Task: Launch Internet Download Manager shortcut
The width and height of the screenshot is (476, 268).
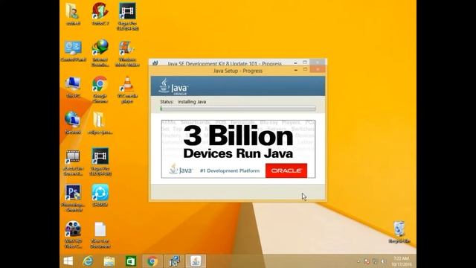Action: (100, 53)
